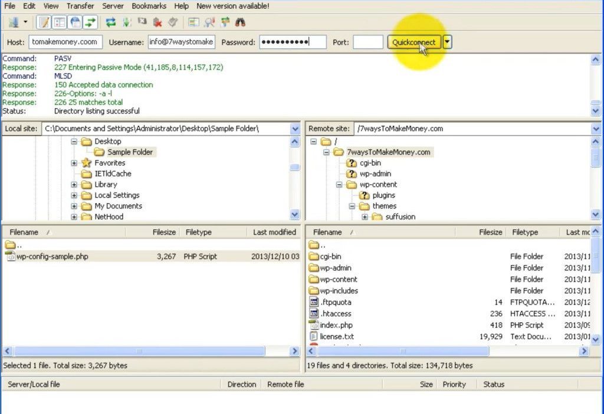
Task: Cancel the current operation
Action: [x=142, y=23]
